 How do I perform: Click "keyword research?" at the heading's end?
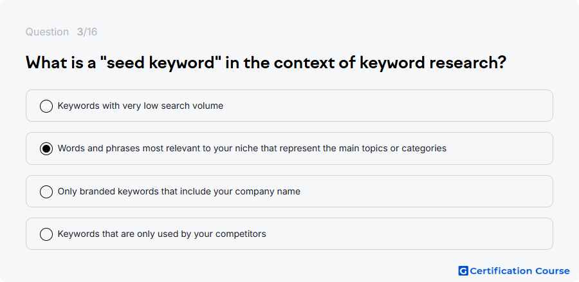point(433,63)
